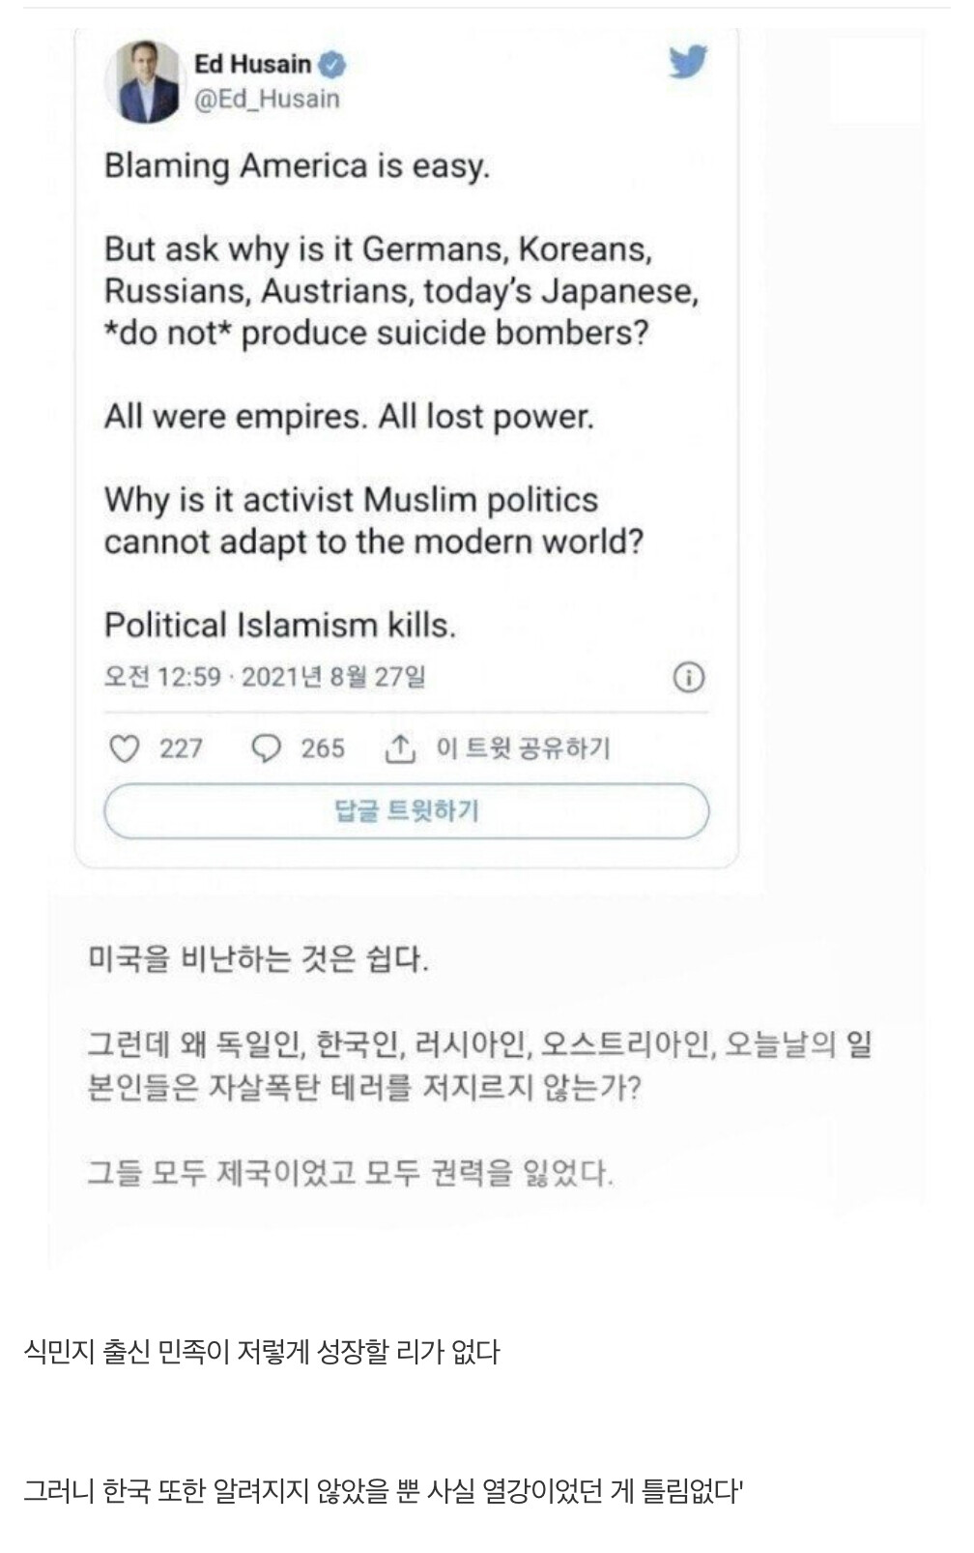Click the Korean line 미국을 비난하는 것은 쉽다

(x=258, y=959)
